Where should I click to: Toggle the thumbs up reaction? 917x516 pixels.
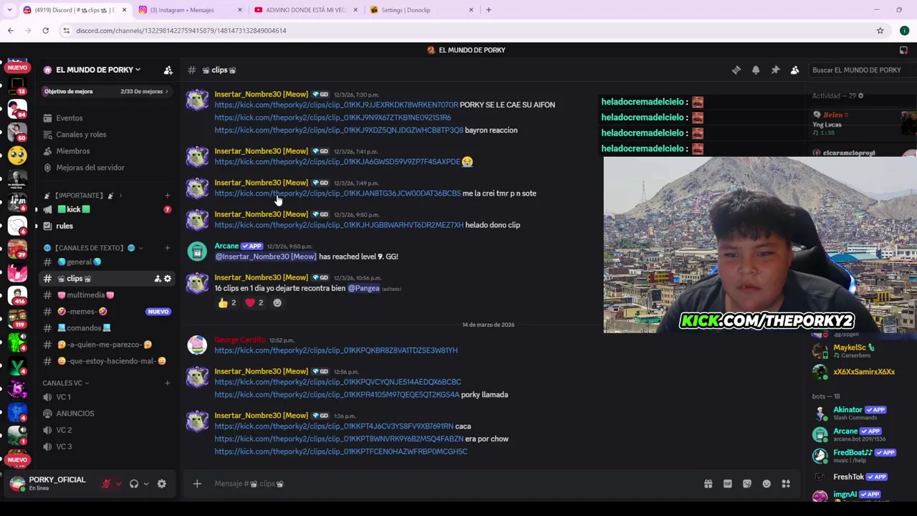click(x=228, y=303)
